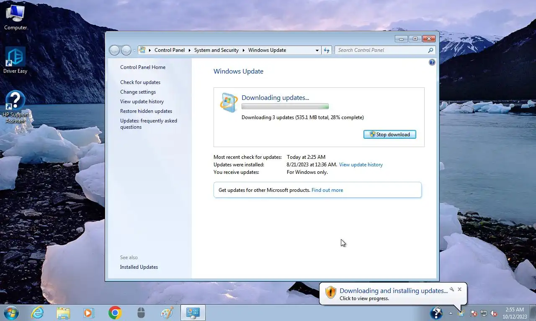Open HP Support Assistant desktop shortcut

pos(15,107)
